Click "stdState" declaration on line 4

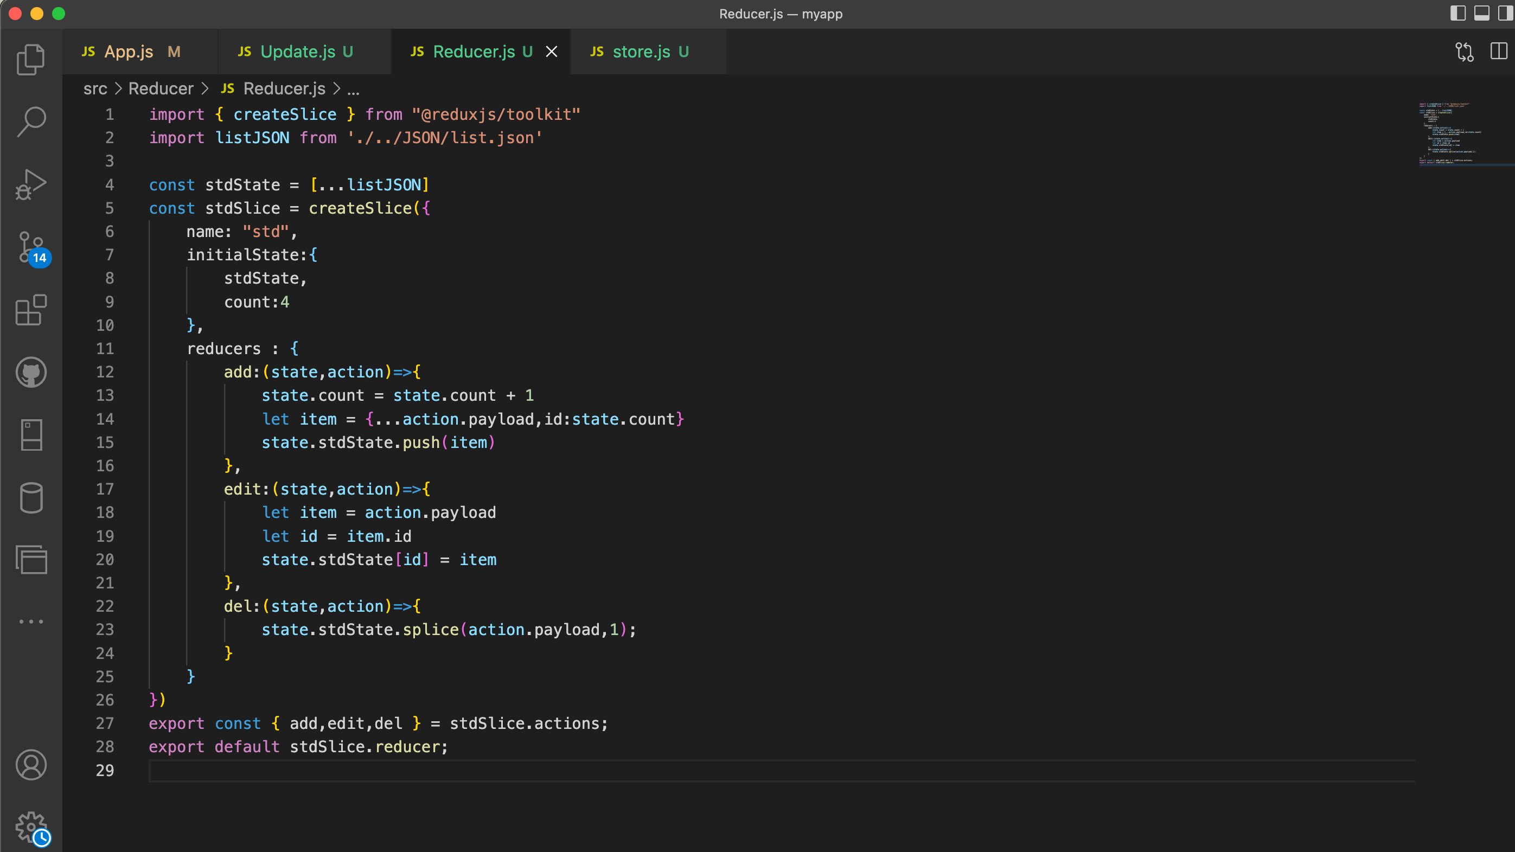pos(242,184)
